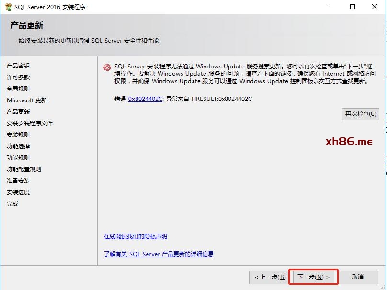Open the 0x8024402C error code link
Screen dimensions: 387x290
(x=146, y=99)
